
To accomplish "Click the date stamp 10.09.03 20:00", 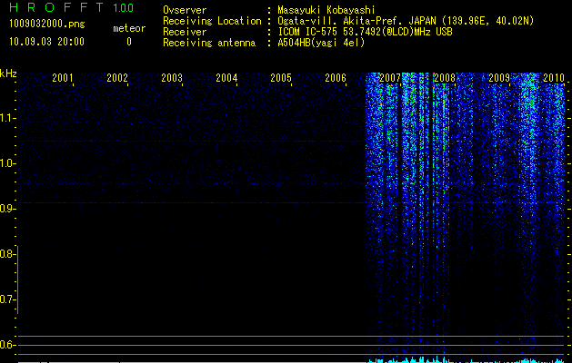I will [46, 42].
